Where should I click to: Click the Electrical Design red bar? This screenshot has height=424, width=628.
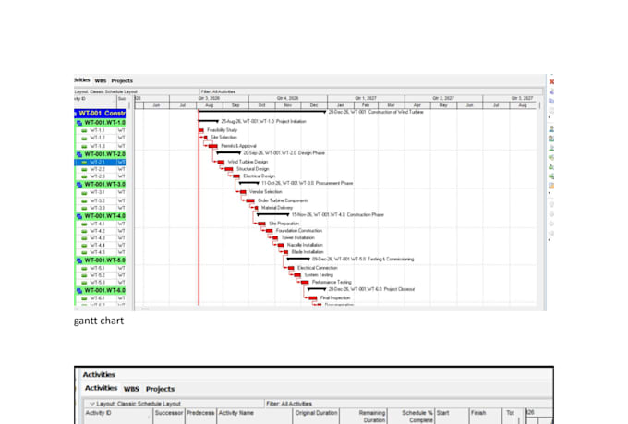236,176
